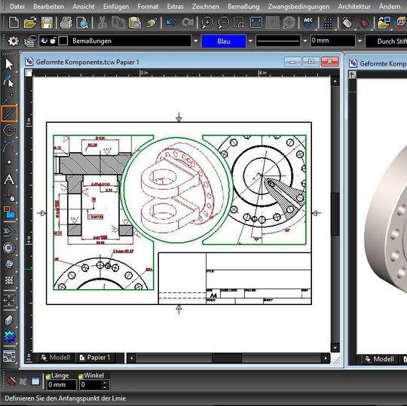Select the dimension tool in left toolbar
The image size is (407, 406).
(x=9, y=300)
